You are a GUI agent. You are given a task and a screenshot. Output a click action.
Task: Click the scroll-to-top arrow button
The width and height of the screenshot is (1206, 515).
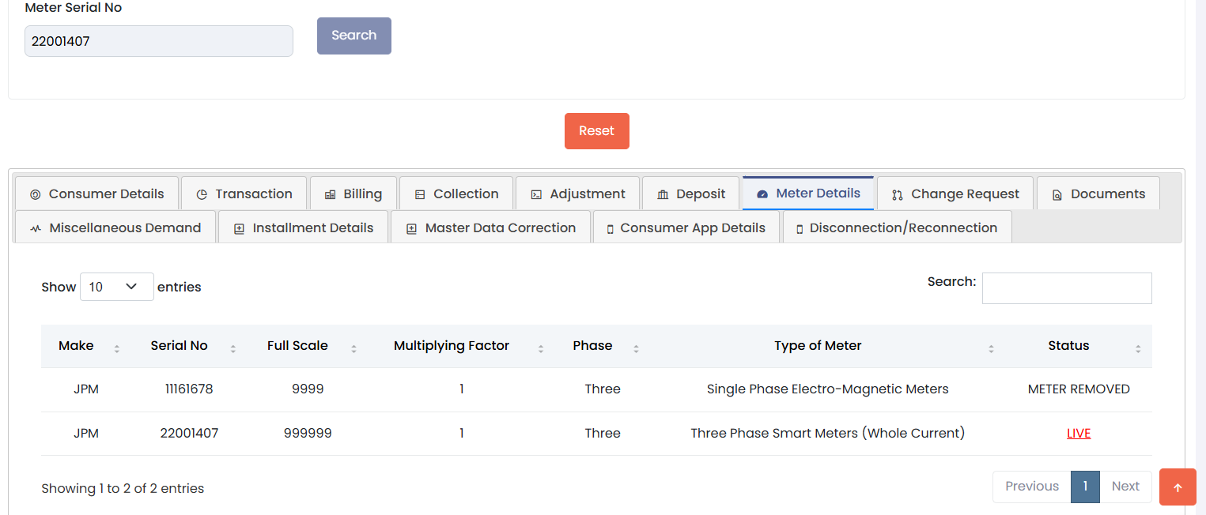tap(1177, 487)
